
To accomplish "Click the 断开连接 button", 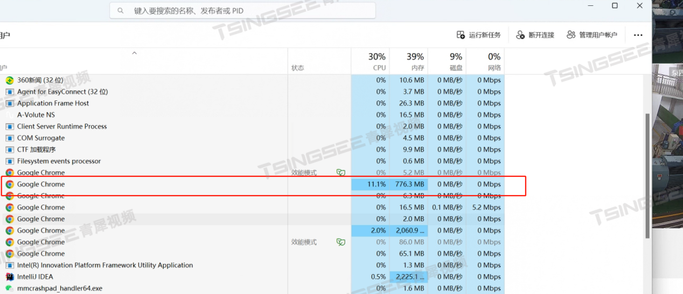I will (535, 35).
